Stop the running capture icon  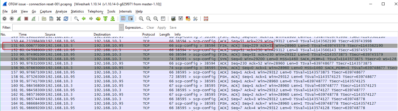coord(26,19)
